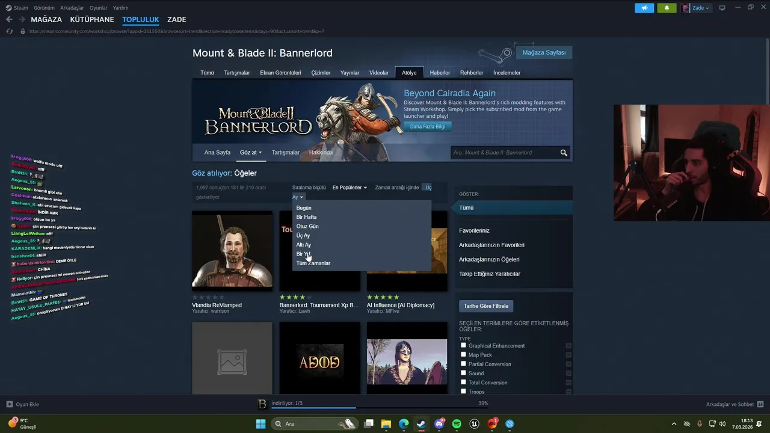Choose Tüm Zamanlar from the time range list

pyautogui.click(x=313, y=263)
